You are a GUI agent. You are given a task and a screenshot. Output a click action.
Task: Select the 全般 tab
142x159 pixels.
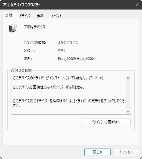(x=10, y=16)
